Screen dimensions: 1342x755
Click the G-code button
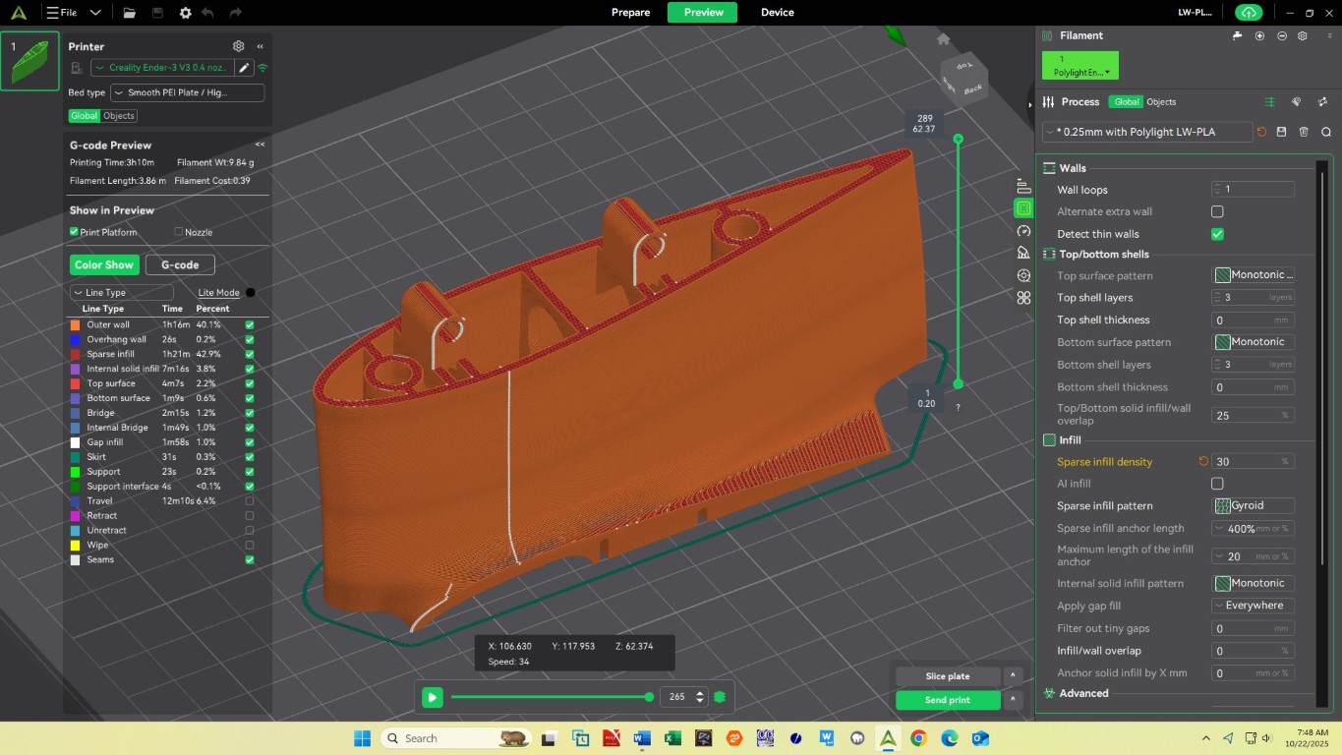180,264
